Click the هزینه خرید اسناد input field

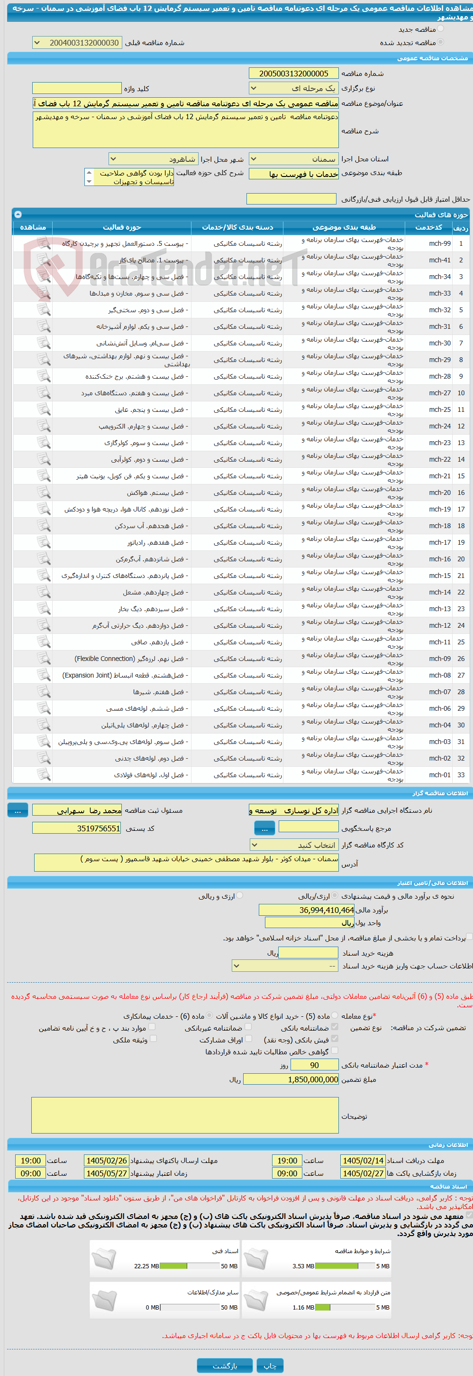[x=309, y=952]
